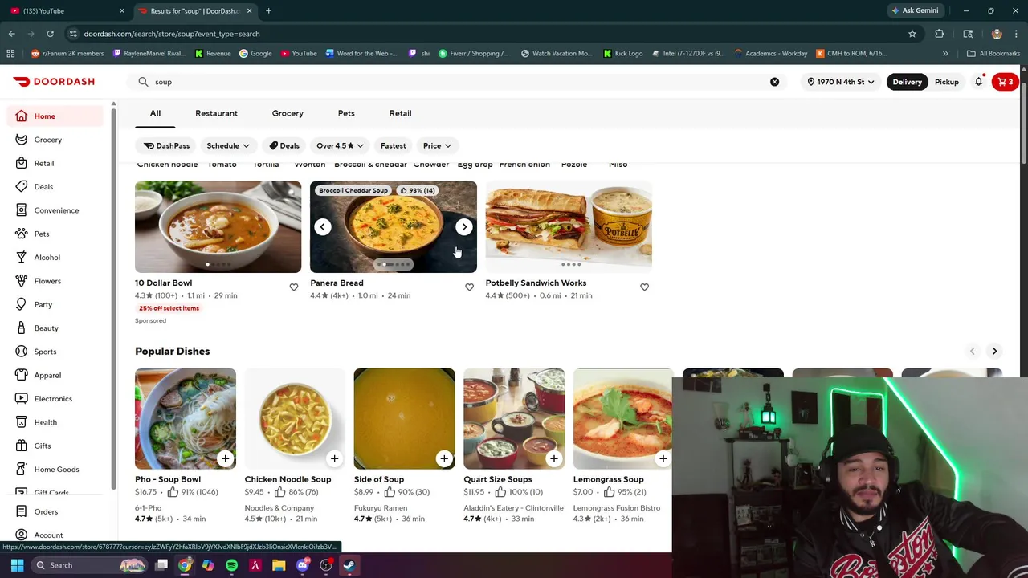
Task: Open Account in sidebar
Action: pos(56,535)
